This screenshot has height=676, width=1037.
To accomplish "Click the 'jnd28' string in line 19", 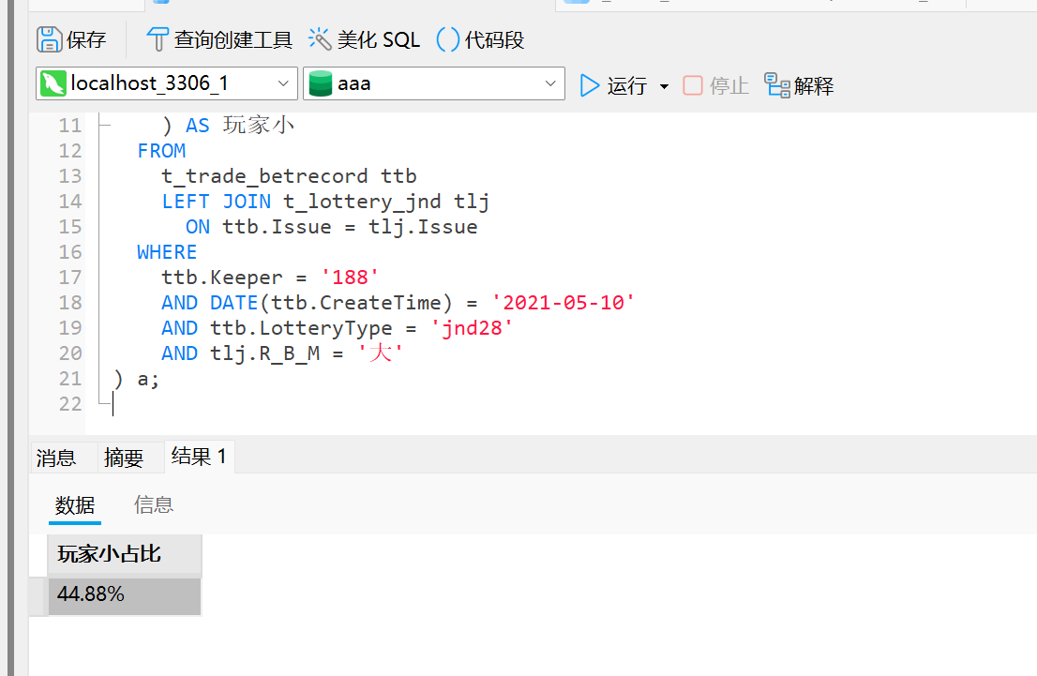I will coord(471,328).
